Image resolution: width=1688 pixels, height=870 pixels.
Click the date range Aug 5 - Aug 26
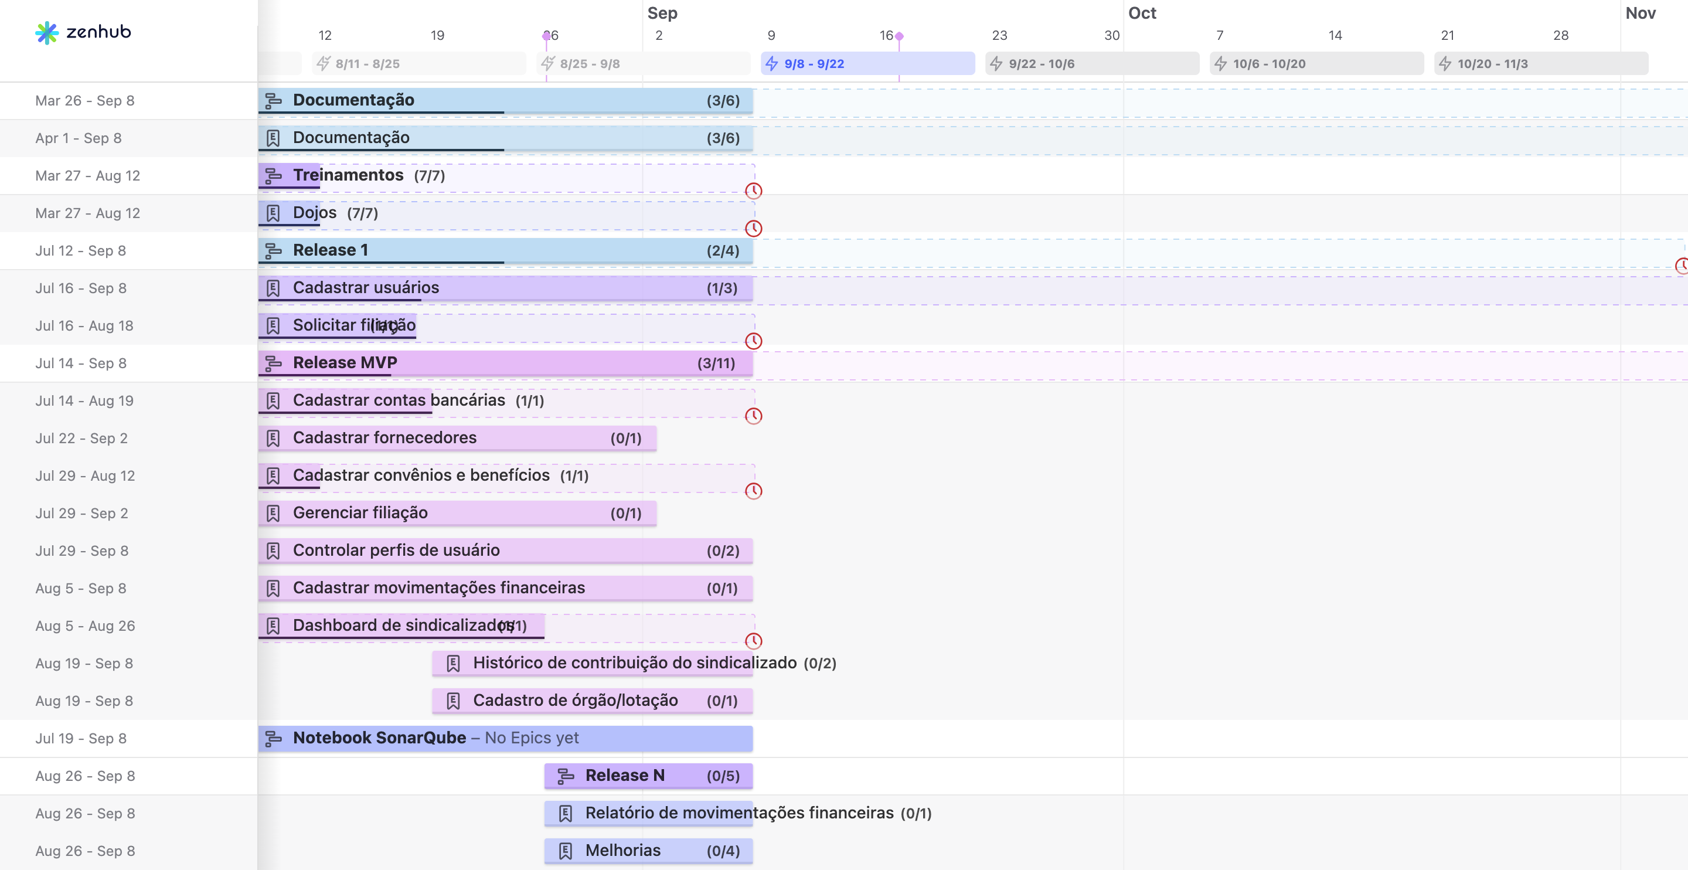click(x=85, y=626)
